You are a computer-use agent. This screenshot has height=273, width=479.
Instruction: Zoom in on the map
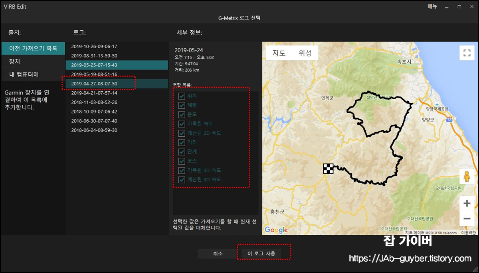467,203
